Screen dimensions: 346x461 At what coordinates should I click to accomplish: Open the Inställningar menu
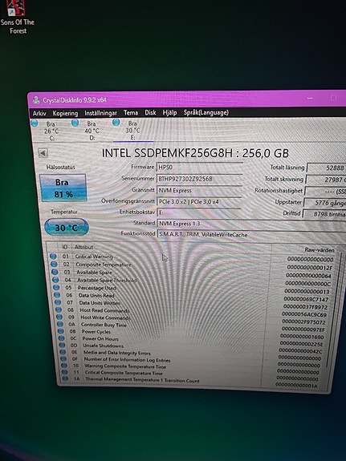coord(100,113)
